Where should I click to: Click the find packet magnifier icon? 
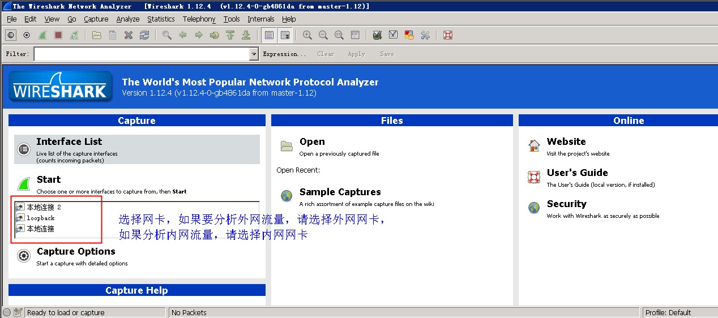[166, 35]
